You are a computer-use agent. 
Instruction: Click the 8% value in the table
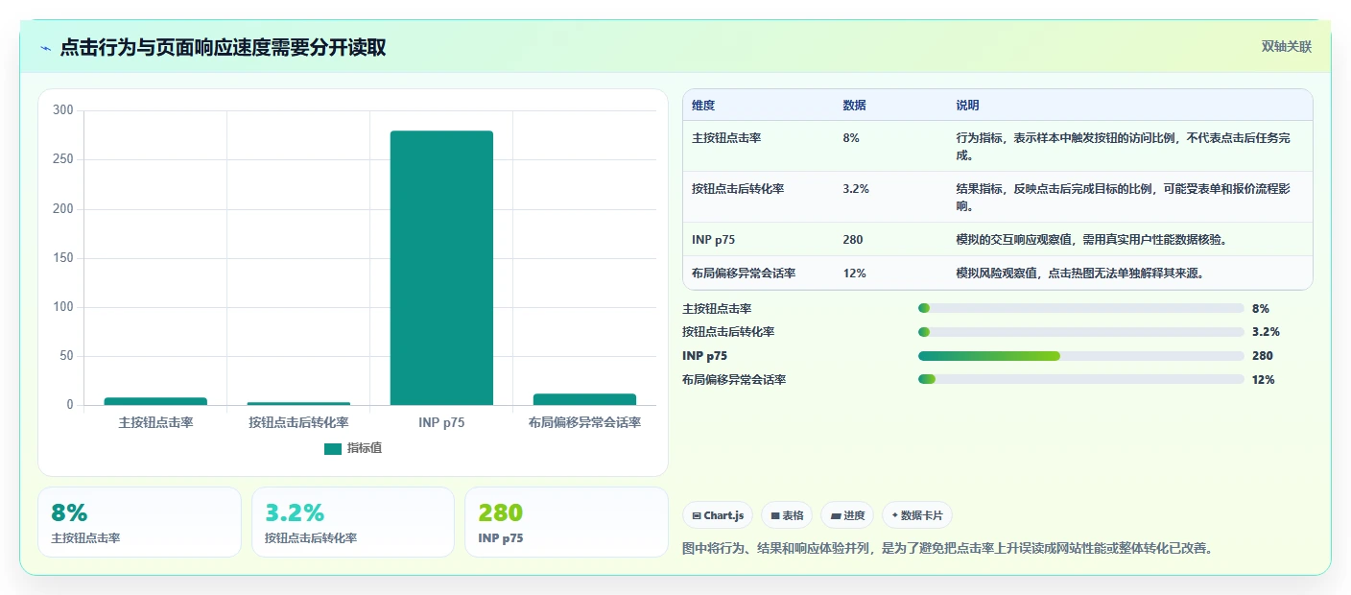(851, 138)
